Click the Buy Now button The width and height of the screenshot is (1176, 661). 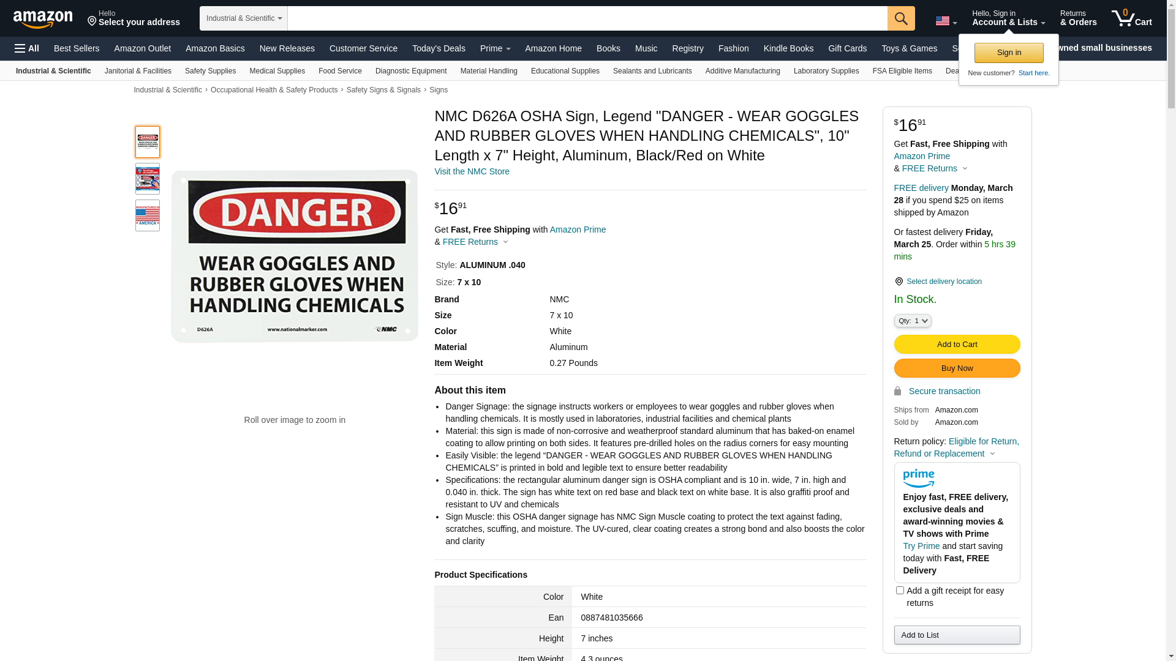(957, 368)
